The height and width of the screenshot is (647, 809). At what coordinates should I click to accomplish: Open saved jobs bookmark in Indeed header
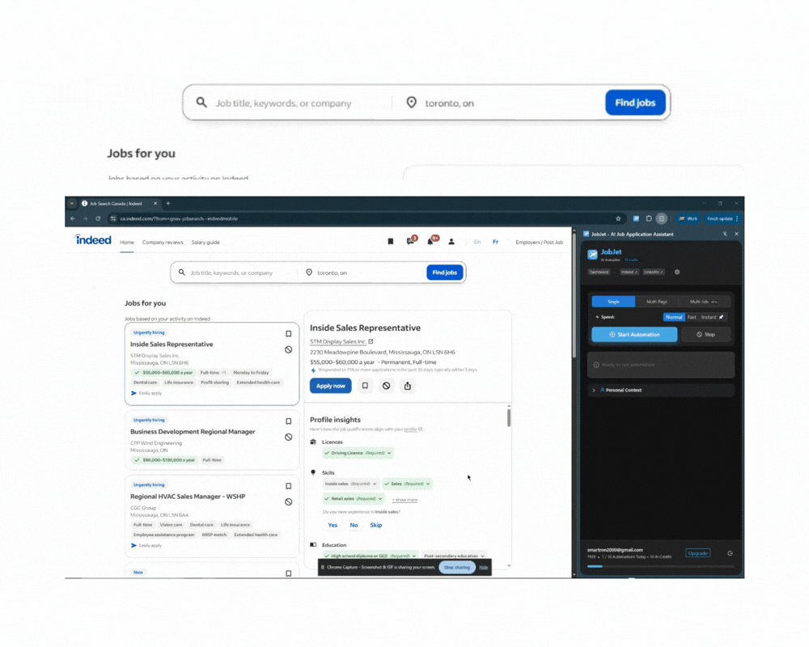(x=390, y=242)
